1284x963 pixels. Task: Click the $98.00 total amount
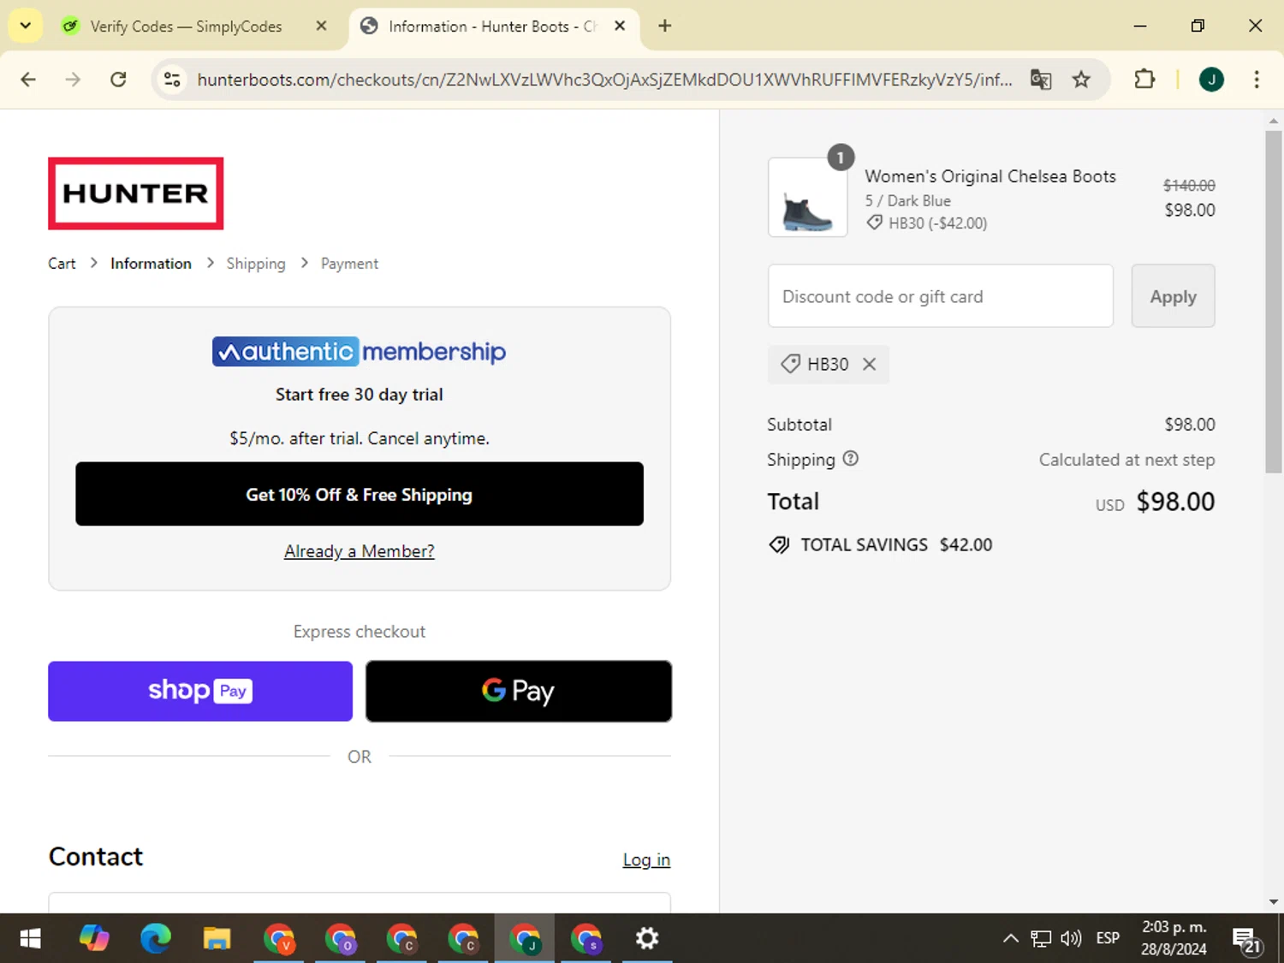click(x=1175, y=502)
